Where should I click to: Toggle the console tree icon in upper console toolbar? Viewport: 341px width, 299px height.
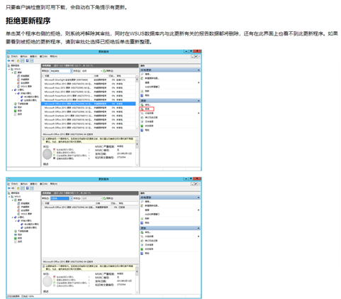(23, 61)
